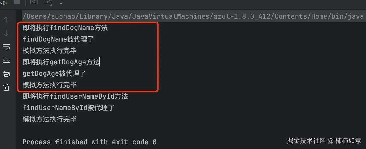Open the three-dot more options menu
The height and width of the screenshot is (149, 366).
pyautogui.click(x=61, y=2)
